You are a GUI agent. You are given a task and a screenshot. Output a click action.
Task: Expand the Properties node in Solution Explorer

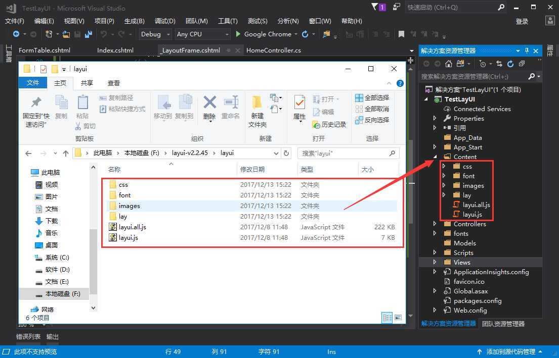click(x=435, y=118)
